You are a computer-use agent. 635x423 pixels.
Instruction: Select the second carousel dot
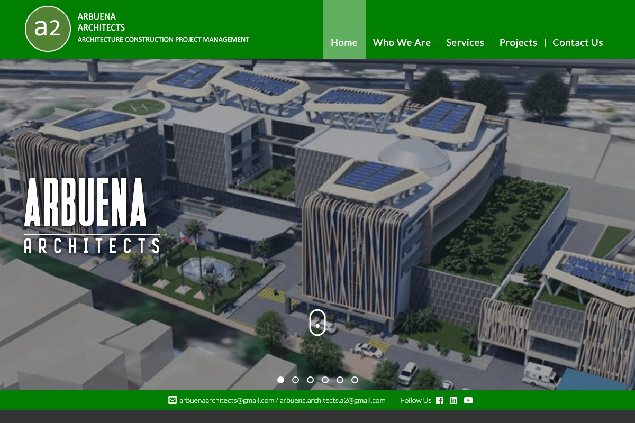(x=295, y=380)
